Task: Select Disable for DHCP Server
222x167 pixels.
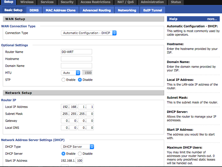Action: pos(80,154)
